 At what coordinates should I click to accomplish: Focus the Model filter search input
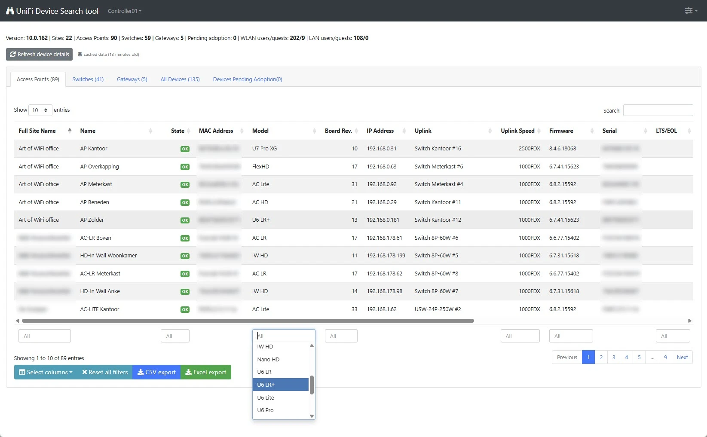pos(284,336)
